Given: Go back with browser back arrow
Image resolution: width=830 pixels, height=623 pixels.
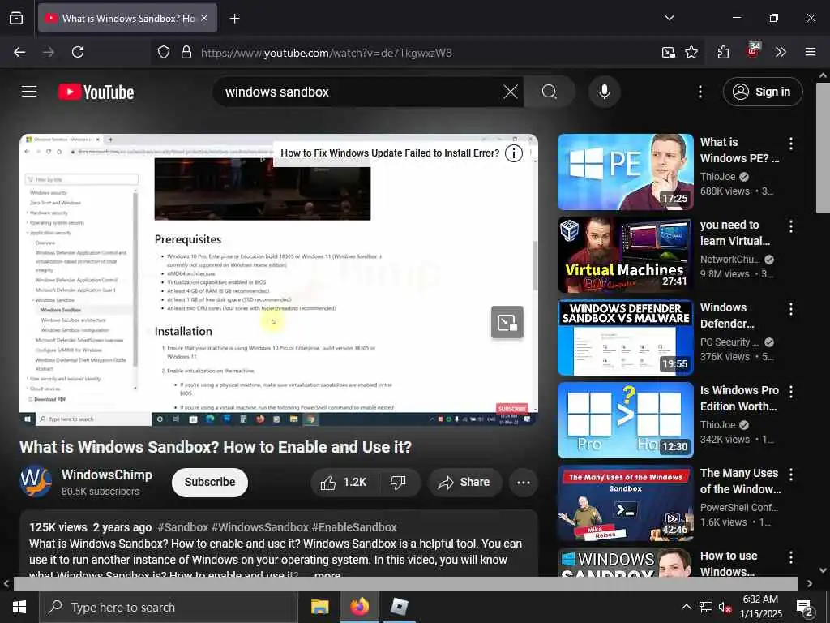Looking at the screenshot, I should tap(19, 52).
